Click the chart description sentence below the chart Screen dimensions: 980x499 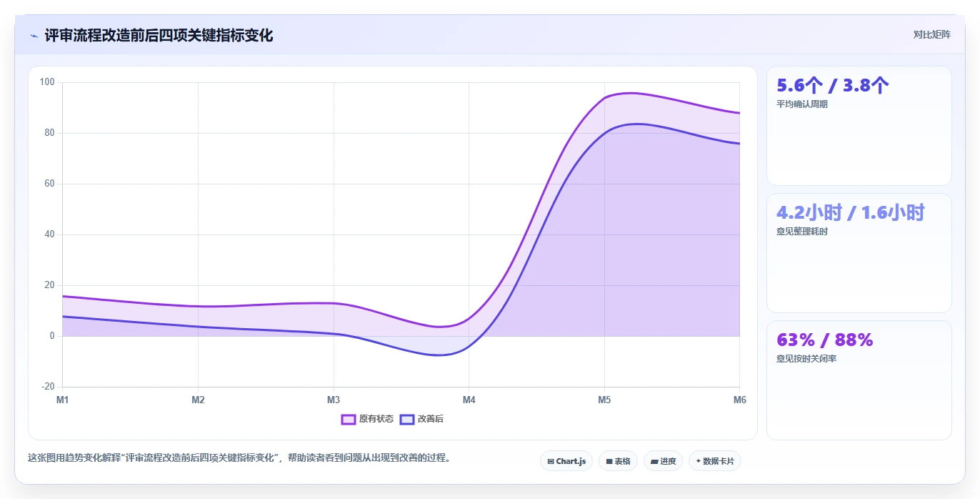(239, 458)
